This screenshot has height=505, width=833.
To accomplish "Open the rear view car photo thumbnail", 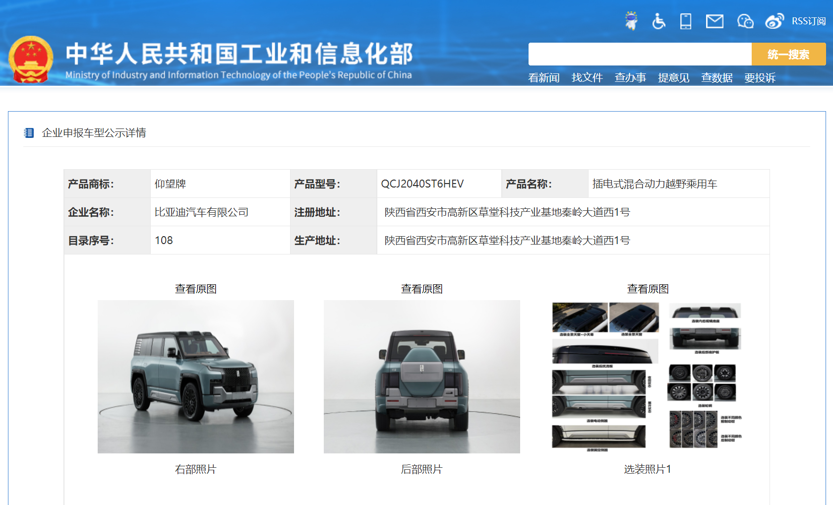I will [421, 377].
